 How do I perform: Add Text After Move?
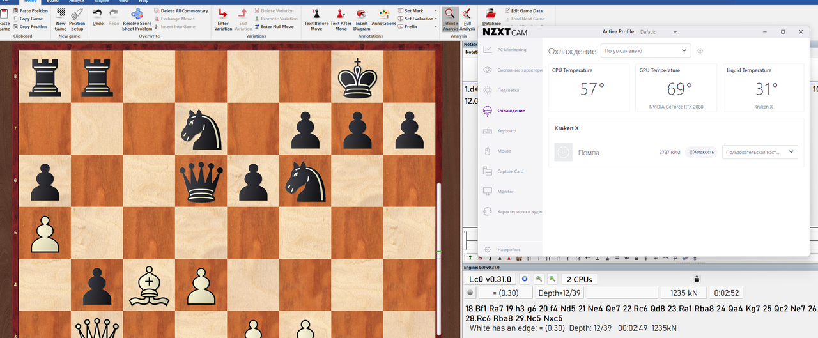341,19
